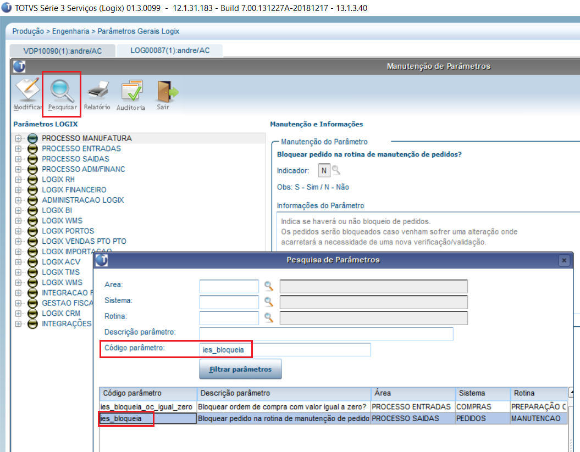
Task: Select the LOGIX CRM tree item
Action: point(61,314)
